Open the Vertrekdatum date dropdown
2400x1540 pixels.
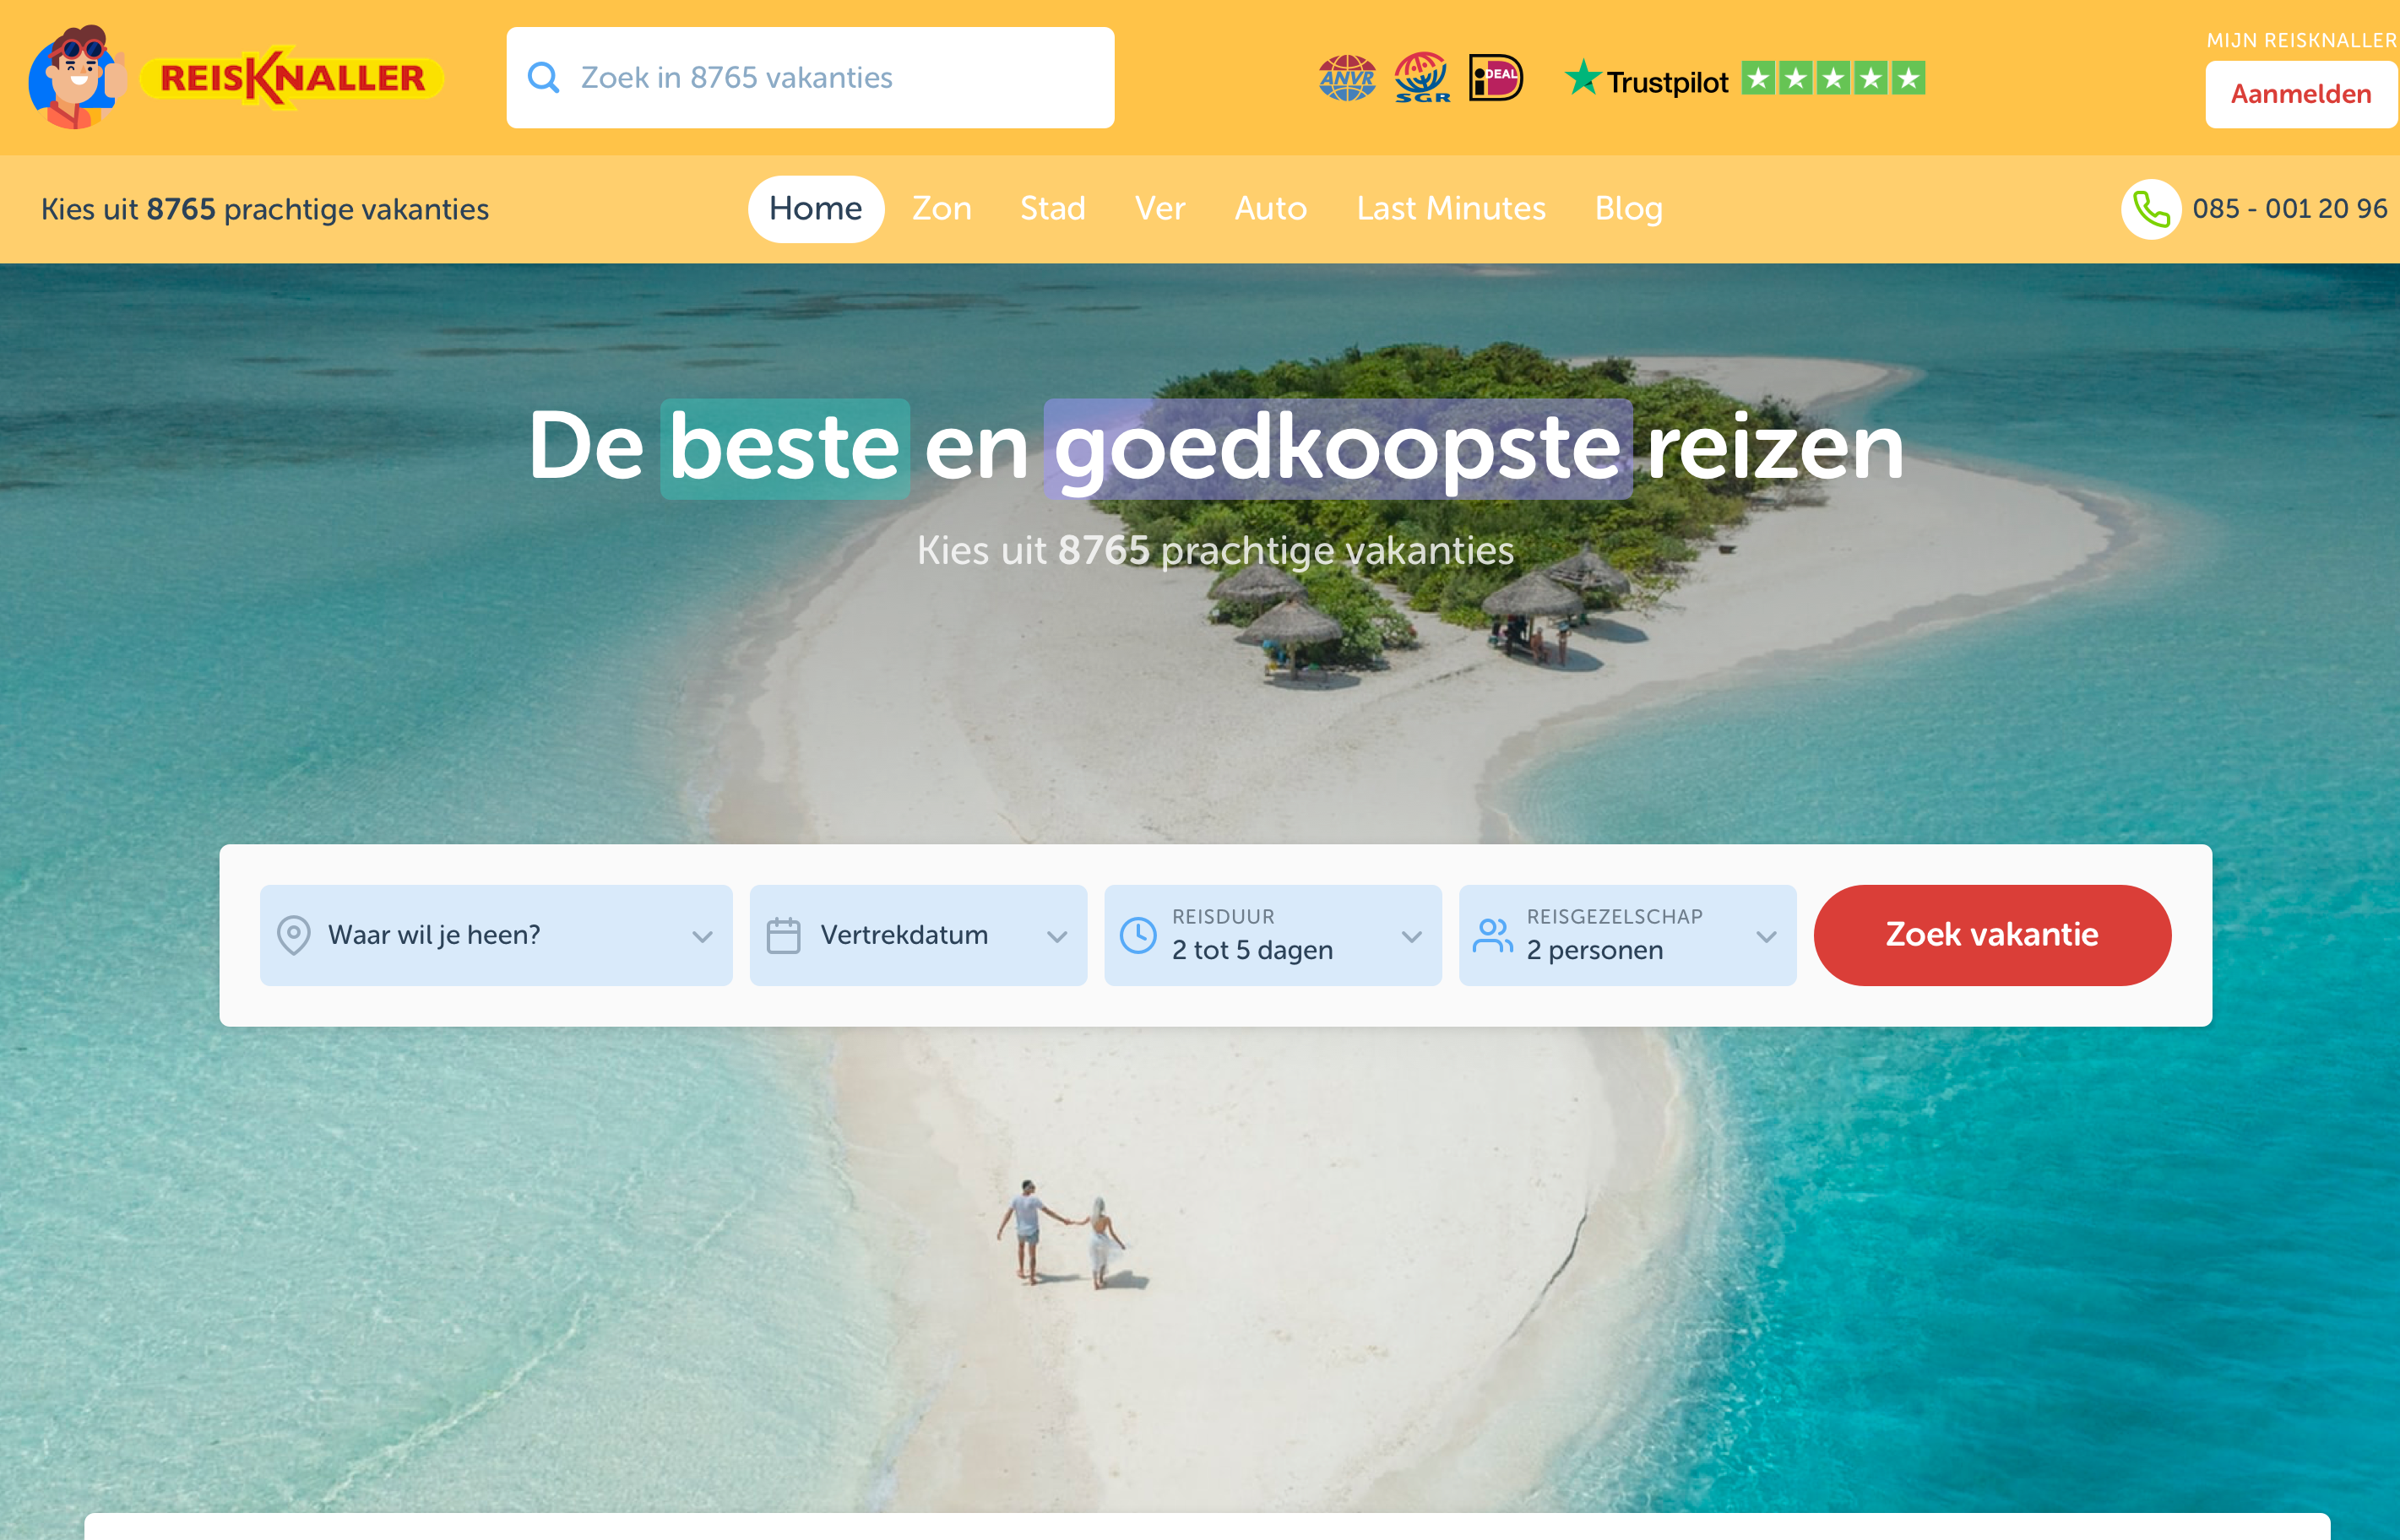(x=918, y=936)
